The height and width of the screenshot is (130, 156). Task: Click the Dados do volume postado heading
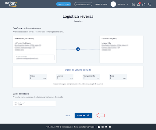click(78, 70)
